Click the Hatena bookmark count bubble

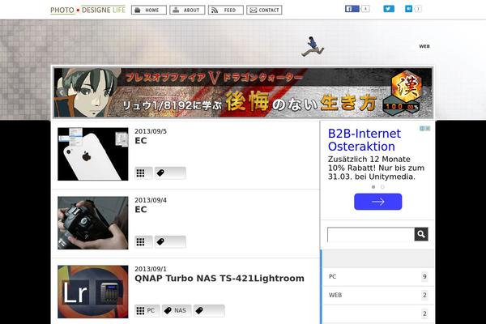pyautogui.click(x=418, y=9)
